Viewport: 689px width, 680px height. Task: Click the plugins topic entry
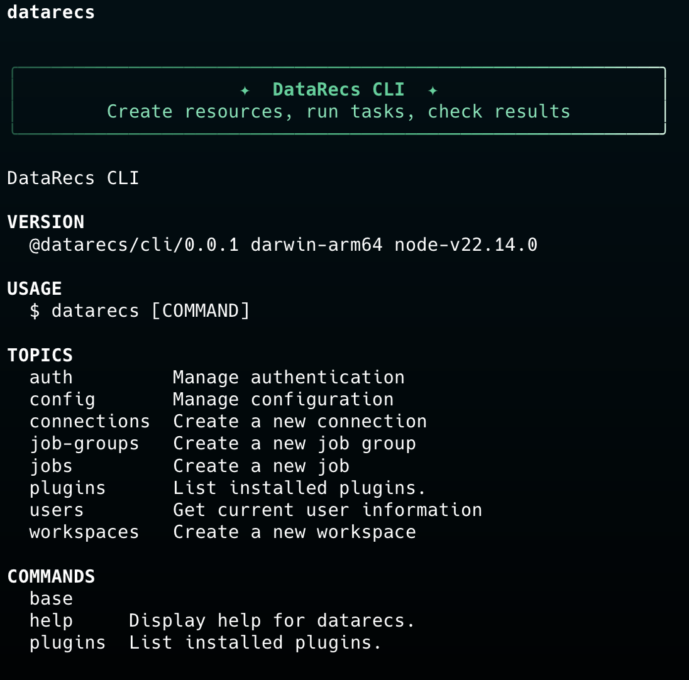click(67, 488)
